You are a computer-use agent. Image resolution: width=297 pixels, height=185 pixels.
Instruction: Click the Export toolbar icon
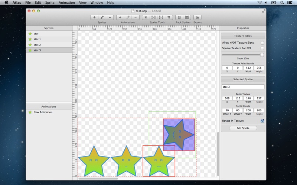[198, 17]
